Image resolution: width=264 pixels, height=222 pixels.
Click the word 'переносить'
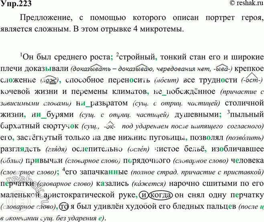click(x=129, y=80)
